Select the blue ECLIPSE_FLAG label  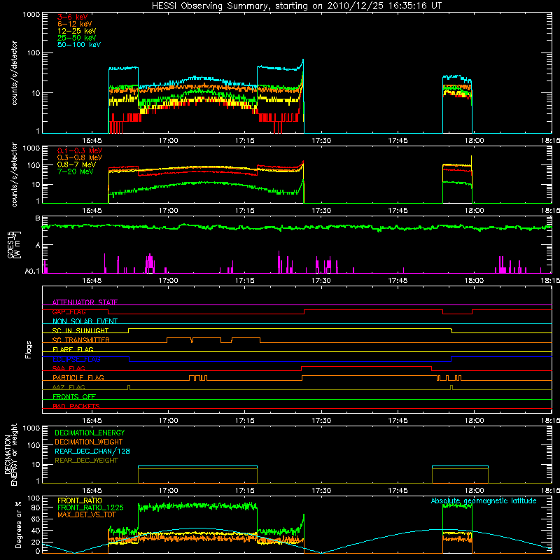(x=76, y=360)
